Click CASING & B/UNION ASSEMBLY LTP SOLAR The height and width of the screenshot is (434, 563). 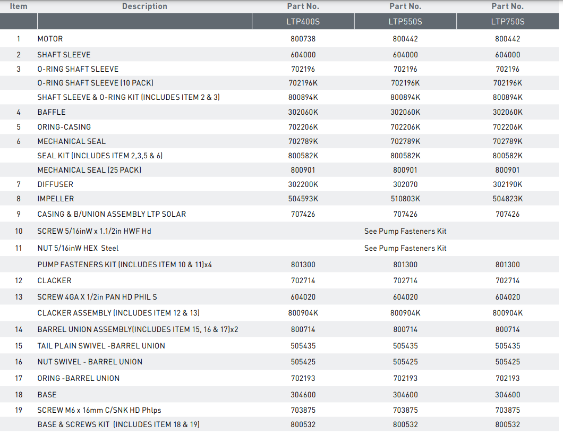click(112, 214)
